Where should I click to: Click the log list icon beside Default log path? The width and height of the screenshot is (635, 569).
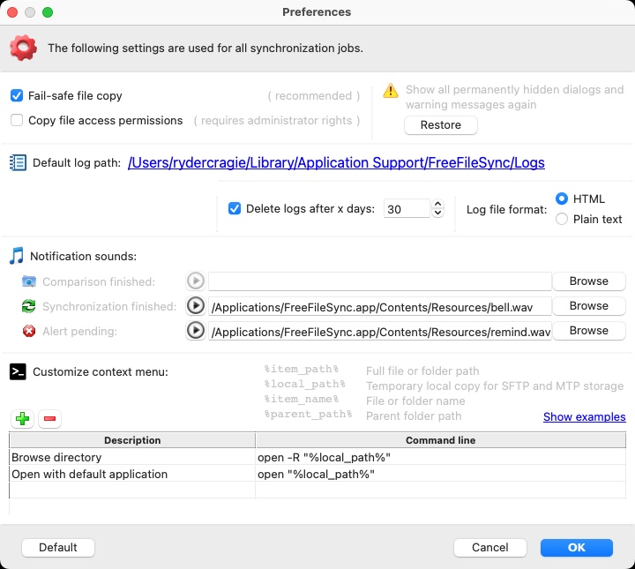[18, 163]
